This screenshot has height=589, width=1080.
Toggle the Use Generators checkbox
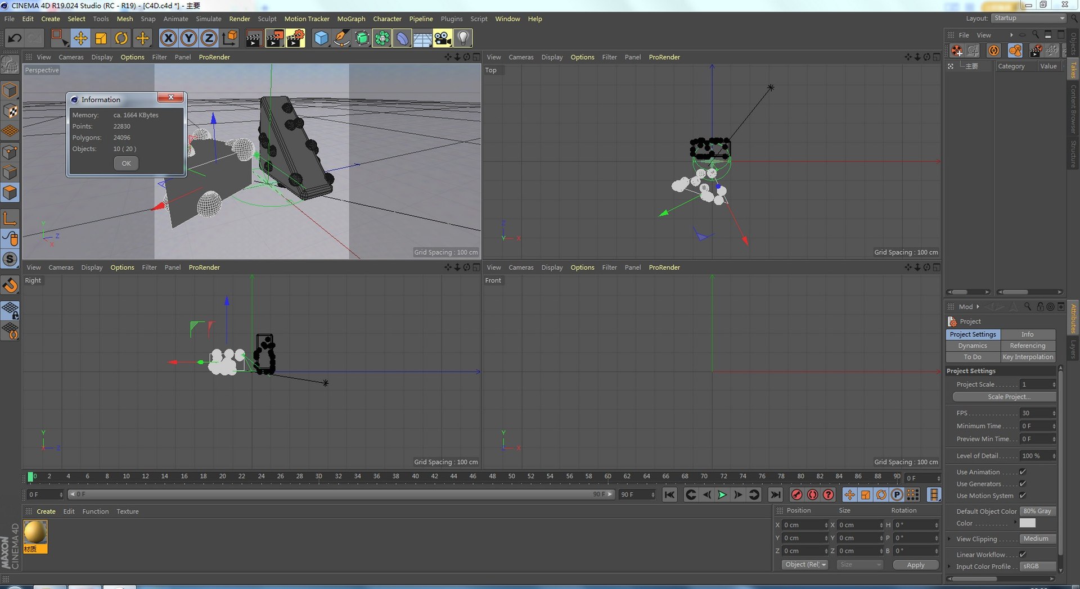tap(1023, 484)
